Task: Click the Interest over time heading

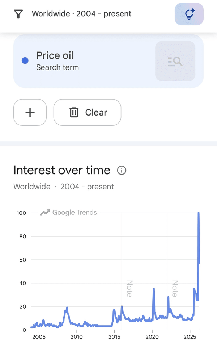Action: click(62, 170)
